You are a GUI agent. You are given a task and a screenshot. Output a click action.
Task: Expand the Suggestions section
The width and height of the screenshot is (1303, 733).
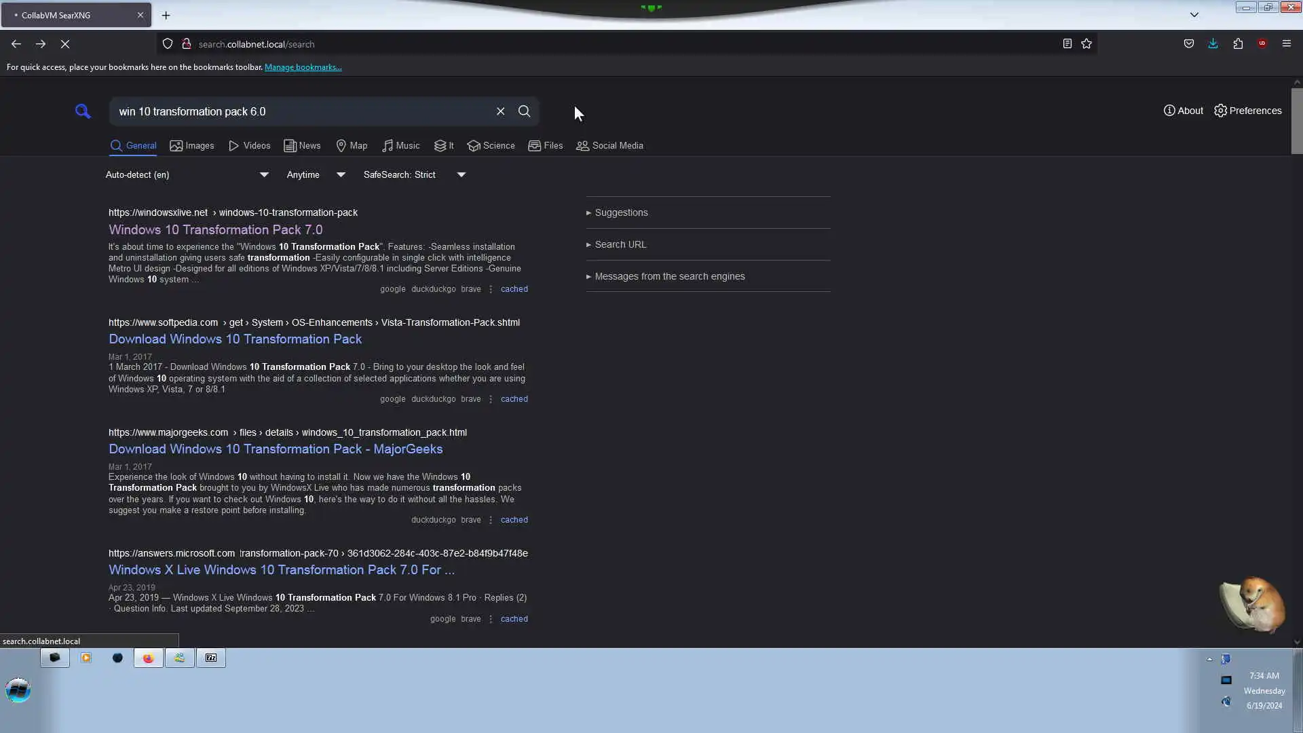click(621, 213)
